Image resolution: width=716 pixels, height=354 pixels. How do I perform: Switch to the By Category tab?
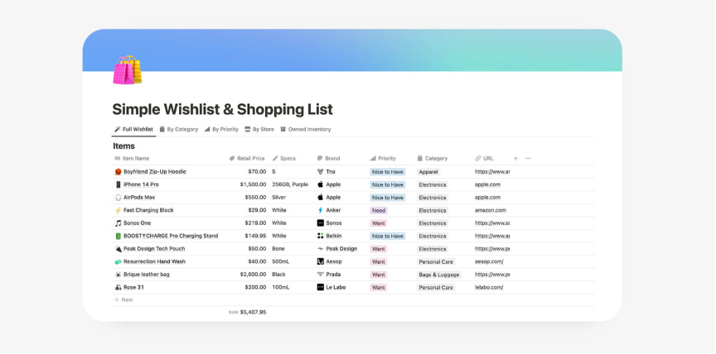coord(178,129)
